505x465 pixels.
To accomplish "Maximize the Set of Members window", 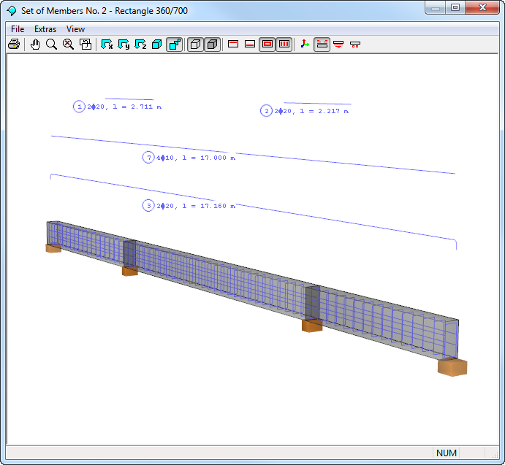I will [x=455, y=7].
